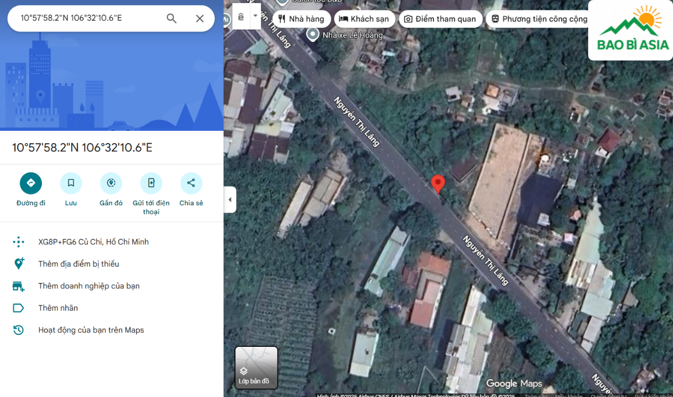Image resolution: width=673 pixels, height=397 pixels.
Task: Click the Đường đi directions icon
Action: coord(31,183)
